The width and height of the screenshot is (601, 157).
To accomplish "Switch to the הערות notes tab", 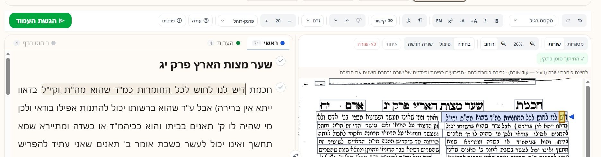I will pos(224,43).
